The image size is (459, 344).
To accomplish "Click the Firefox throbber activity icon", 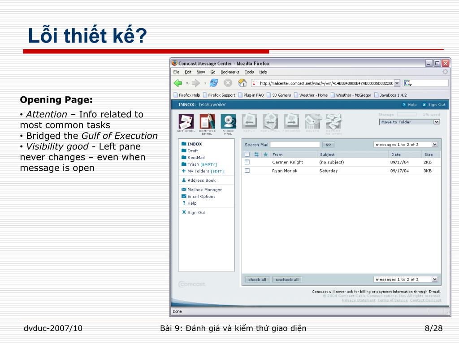I will 445,72.
